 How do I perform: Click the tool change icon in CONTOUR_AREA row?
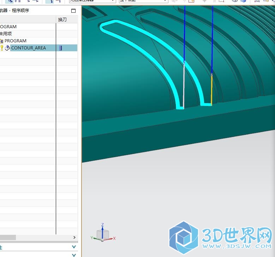click(x=60, y=48)
